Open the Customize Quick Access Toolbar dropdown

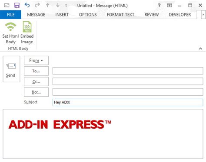66,6
